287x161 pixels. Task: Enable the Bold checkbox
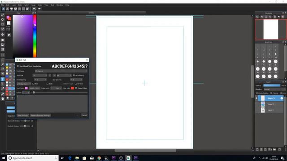tap(33, 84)
